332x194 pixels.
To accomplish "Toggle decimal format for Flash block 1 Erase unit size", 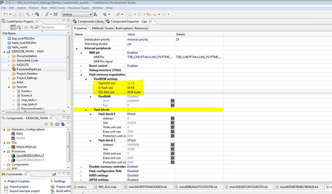I will (172, 158).
